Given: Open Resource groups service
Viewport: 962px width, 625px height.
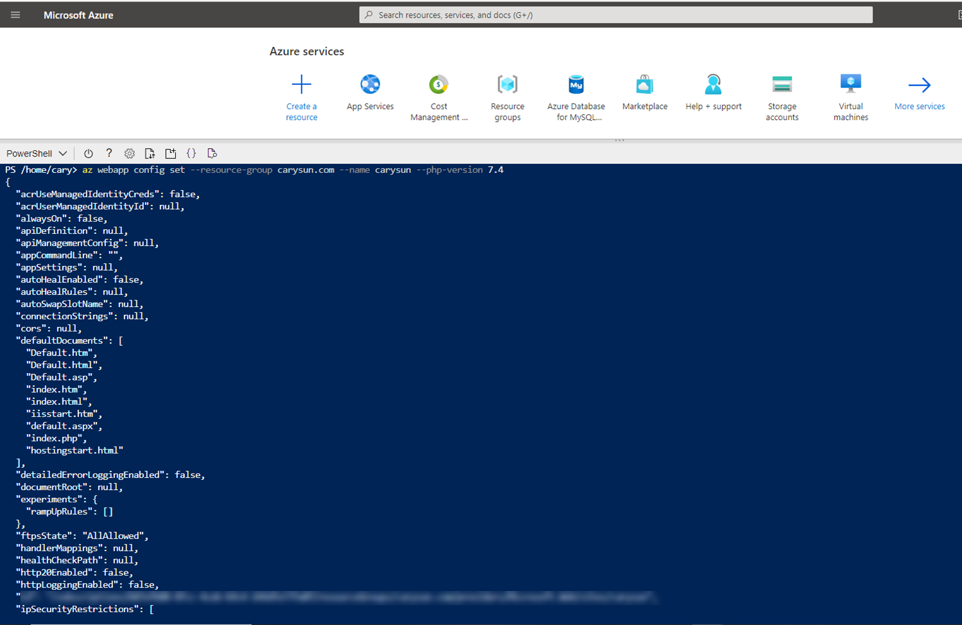Looking at the screenshot, I should [507, 98].
